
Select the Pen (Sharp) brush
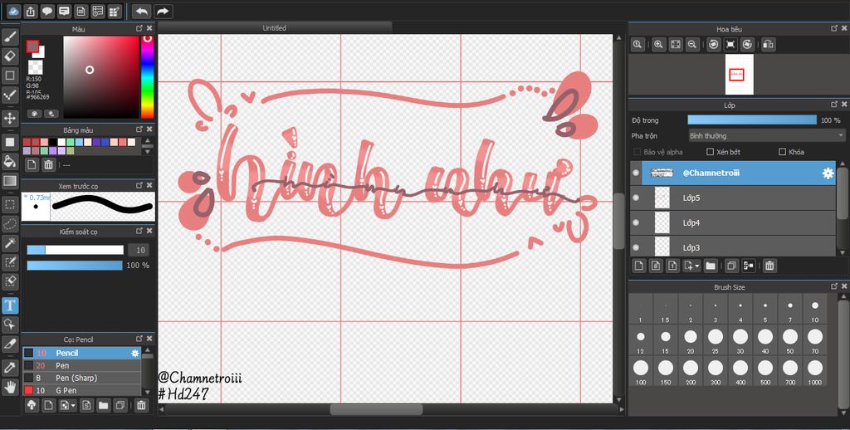pyautogui.click(x=81, y=378)
